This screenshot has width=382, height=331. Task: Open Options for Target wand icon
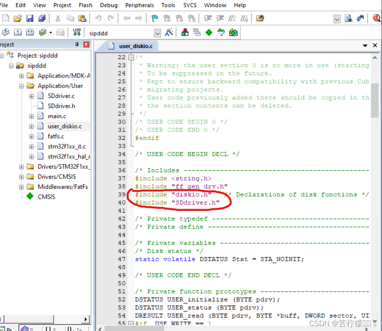click(169, 32)
